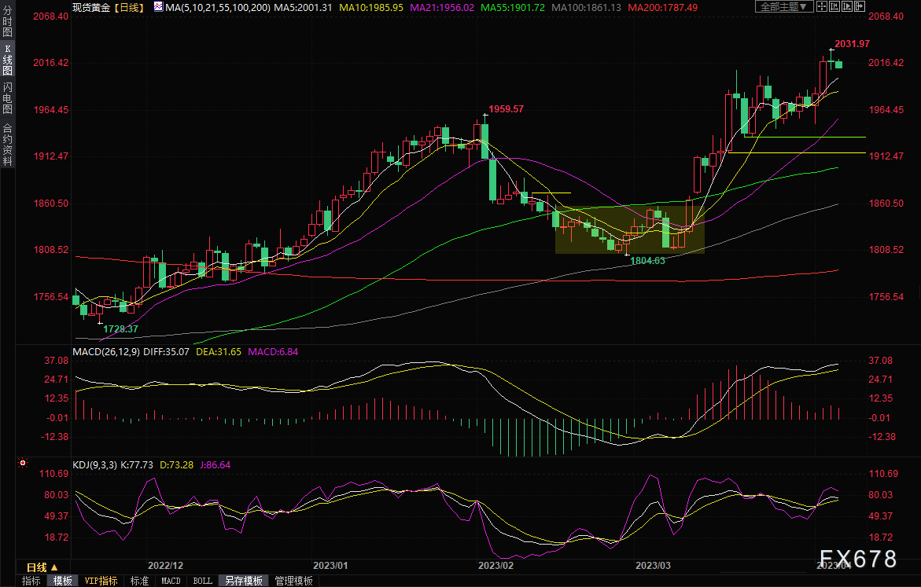Click the red KDJ indicator marker icon
Viewport: 921px width, 587px height.
coord(21,464)
